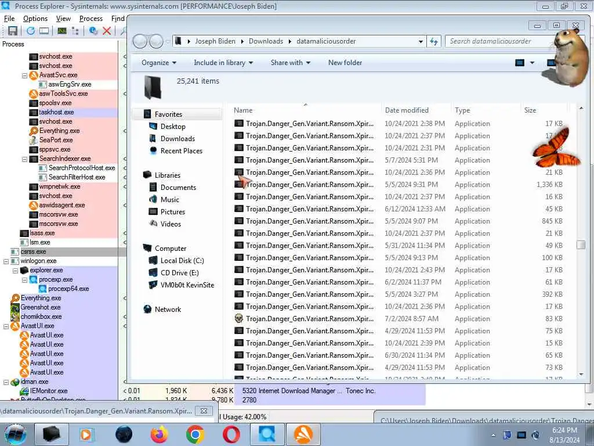Open Opera from the taskbar
This screenshot has width=594, height=446.
(x=231, y=434)
